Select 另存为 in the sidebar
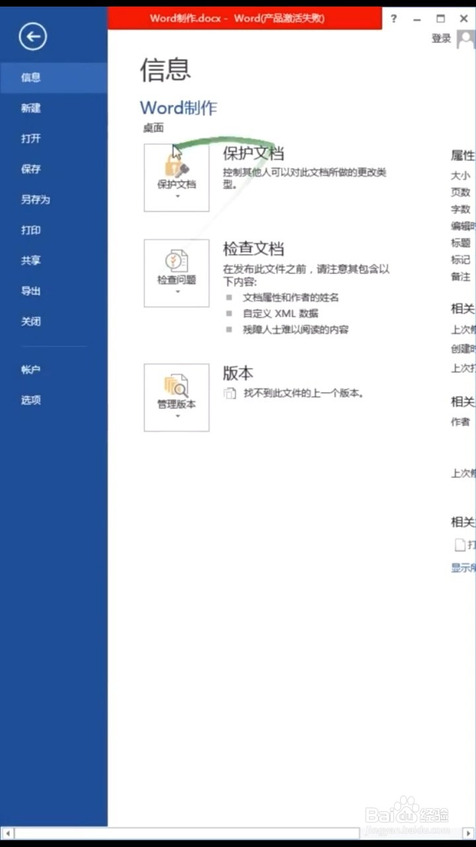The height and width of the screenshot is (847, 476). [54, 199]
